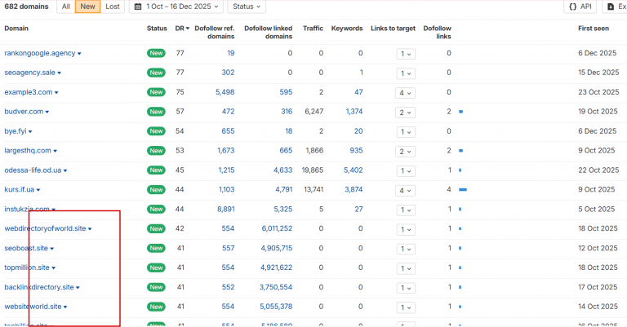Screen dimensions: 627x327
Task: Expand caret next to odessa-life.od.ua
Action: (65, 171)
